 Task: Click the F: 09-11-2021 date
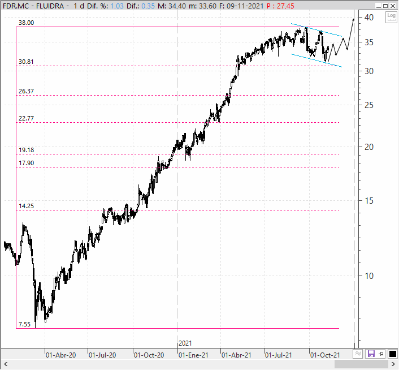pos(241,6)
